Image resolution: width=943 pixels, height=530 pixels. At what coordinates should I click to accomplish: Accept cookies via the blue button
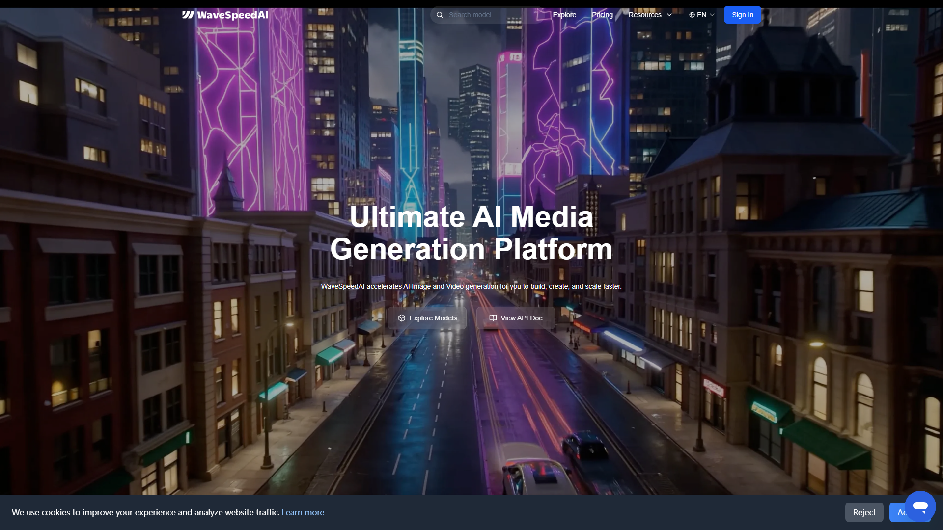[897, 512]
